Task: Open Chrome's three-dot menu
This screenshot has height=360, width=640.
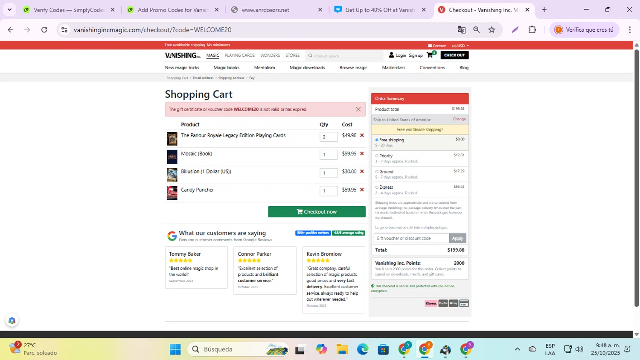Action: 630,29
